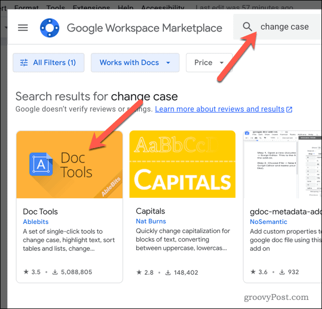This screenshot has width=322, height=309.
Task: Open the hamburger main menu
Action: tap(23, 28)
